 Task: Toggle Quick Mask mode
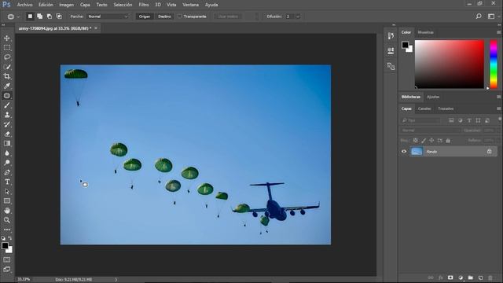tap(7, 259)
